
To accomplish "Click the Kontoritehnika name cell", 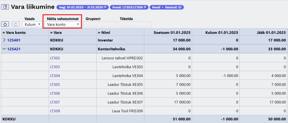I will (x=120, y=49).
